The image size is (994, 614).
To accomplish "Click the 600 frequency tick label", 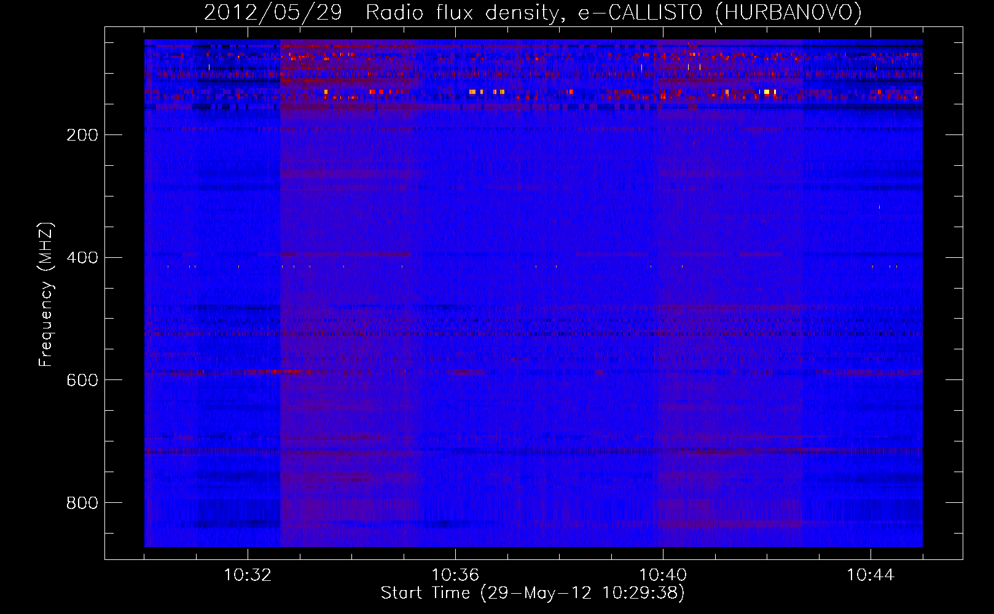I will click(x=82, y=381).
